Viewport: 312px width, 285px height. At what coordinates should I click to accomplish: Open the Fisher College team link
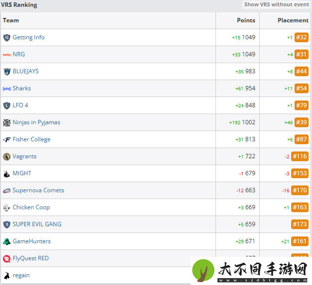[32, 139]
